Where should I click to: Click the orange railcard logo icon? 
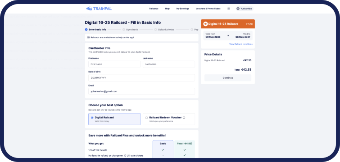[205, 24]
